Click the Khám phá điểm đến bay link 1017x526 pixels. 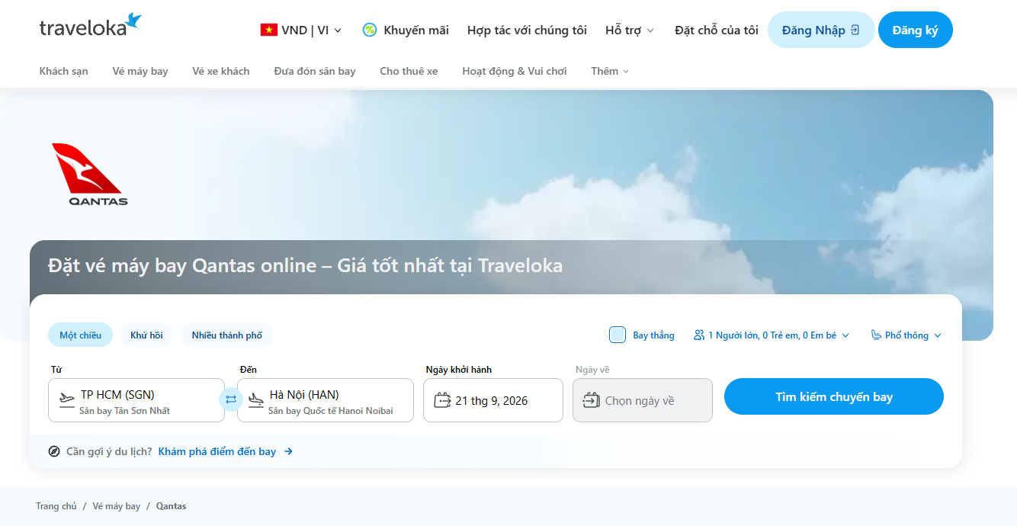pos(217,451)
